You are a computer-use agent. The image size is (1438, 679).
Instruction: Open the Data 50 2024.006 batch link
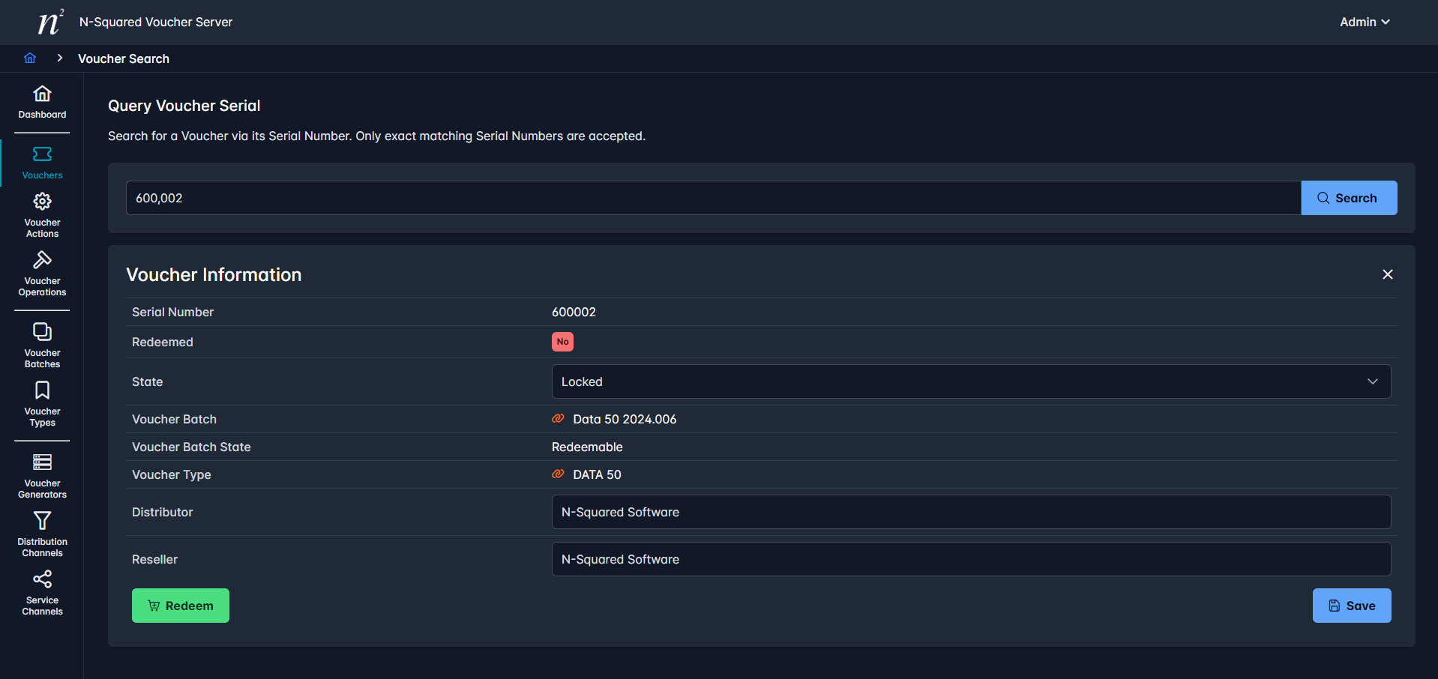pyautogui.click(x=624, y=419)
